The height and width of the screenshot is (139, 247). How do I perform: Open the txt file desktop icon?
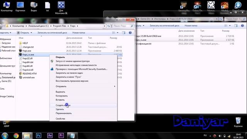[47, 7]
